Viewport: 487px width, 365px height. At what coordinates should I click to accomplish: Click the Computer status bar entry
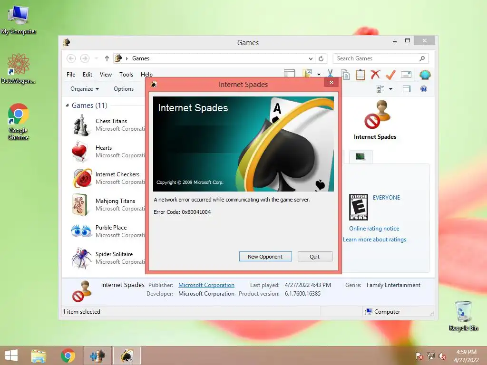click(383, 312)
